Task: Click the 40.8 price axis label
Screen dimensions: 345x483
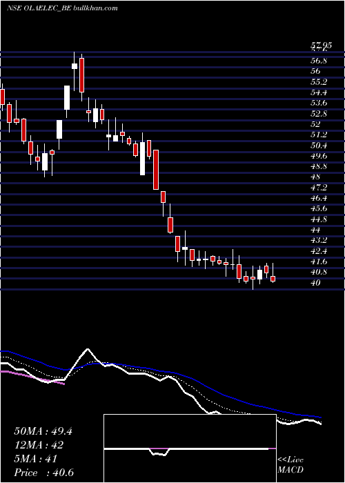Action: pyautogui.click(x=319, y=272)
